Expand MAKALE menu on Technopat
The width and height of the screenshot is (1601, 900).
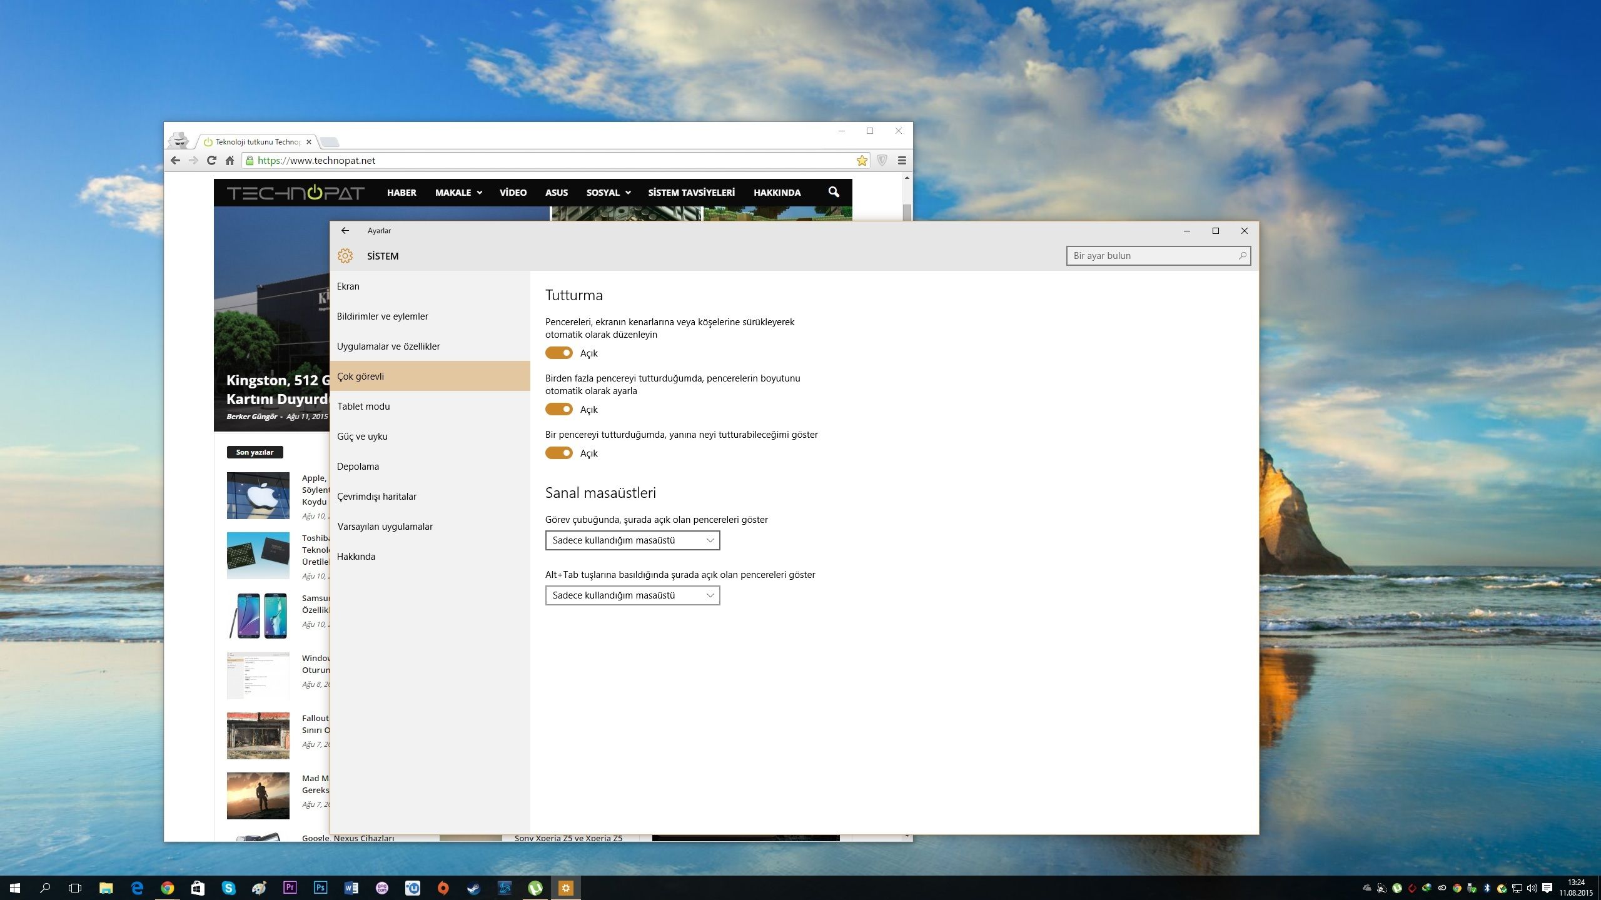(458, 193)
